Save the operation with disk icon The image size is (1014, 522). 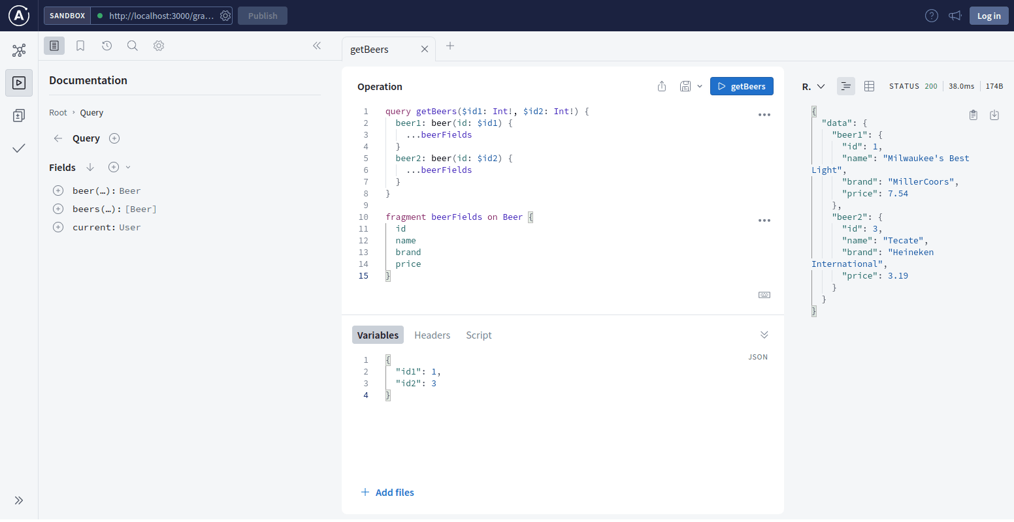(685, 86)
